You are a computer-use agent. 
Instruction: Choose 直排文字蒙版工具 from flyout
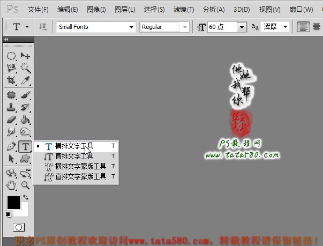(76, 176)
